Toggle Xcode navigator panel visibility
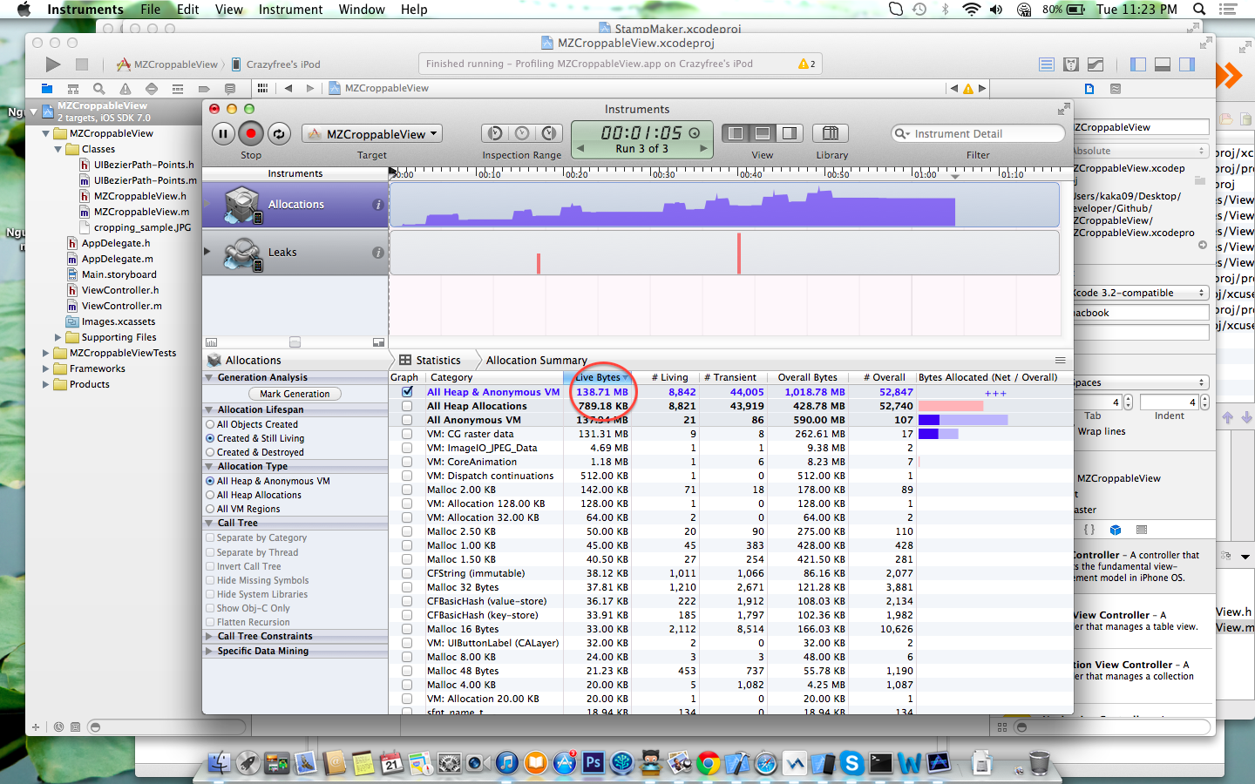Image resolution: width=1255 pixels, height=784 pixels. 1137,64
